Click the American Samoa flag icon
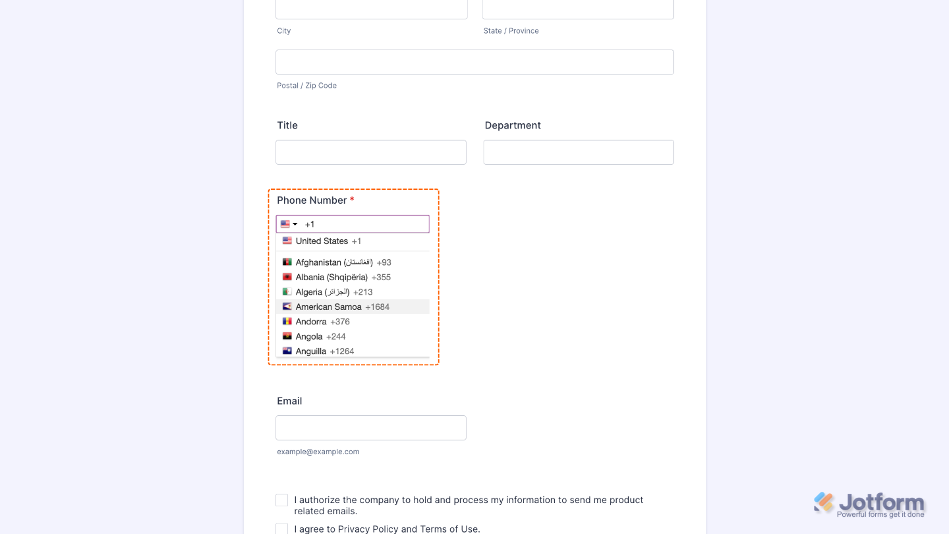The height and width of the screenshot is (534, 949). 287,307
